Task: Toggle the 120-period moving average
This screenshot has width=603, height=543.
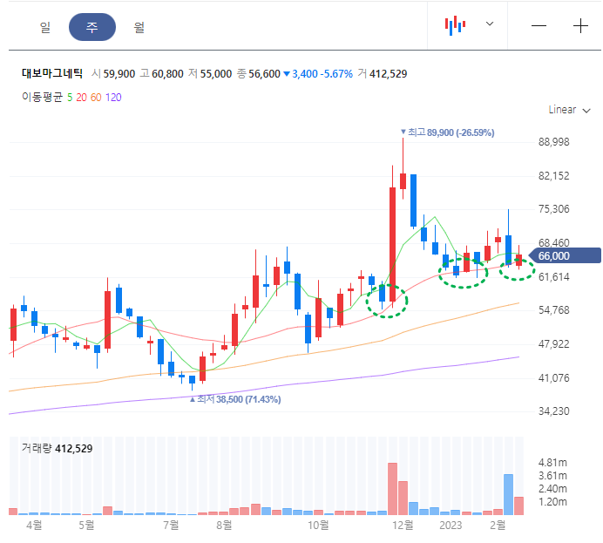Action: (113, 98)
